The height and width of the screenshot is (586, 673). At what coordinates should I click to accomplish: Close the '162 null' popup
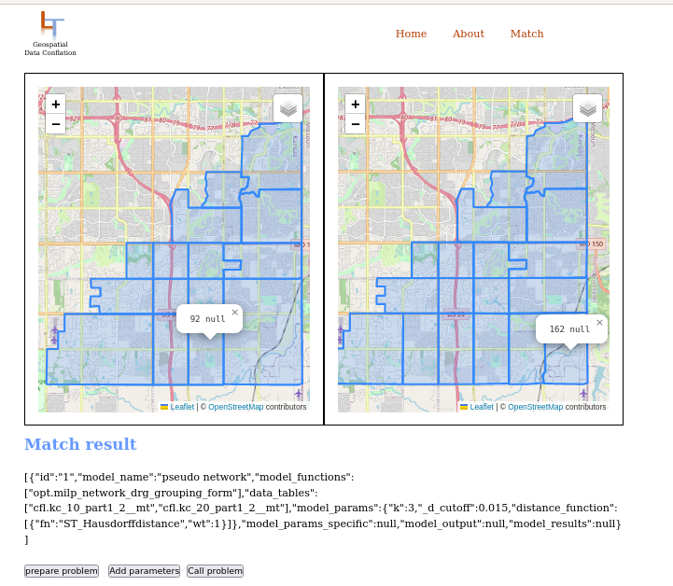pyautogui.click(x=599, y=323)
